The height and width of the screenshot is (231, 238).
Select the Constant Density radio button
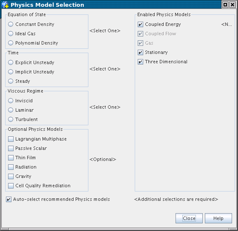tap(11, 24)
